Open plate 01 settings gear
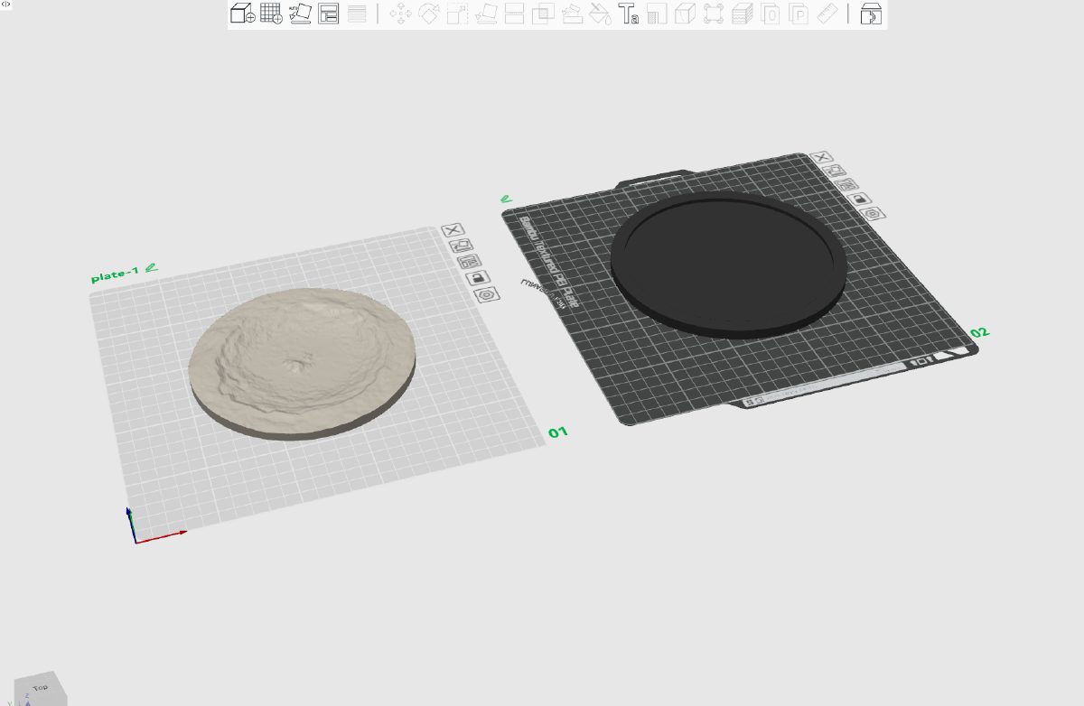This screenshot has height=706, width=1084. point(488,294)
